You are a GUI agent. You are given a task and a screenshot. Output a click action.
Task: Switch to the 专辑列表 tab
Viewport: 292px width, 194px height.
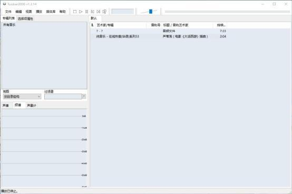[x=8, y=18]
